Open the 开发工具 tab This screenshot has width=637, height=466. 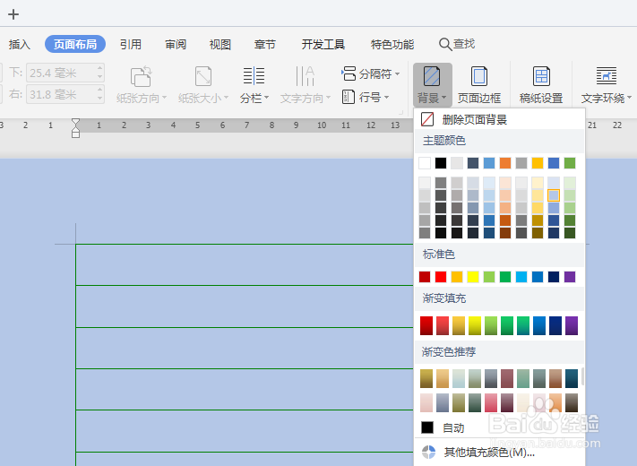tap(323, 44)
